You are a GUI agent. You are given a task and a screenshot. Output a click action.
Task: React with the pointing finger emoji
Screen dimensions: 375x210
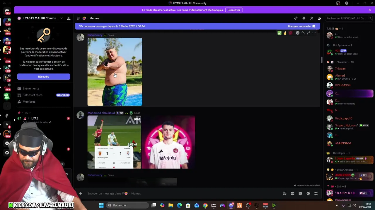(x=285, y=33)
